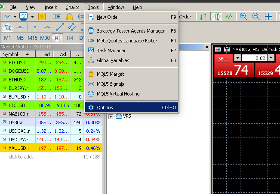280x194 pixels.
Task: Zoom out on the chart
Action: (256, 17)
